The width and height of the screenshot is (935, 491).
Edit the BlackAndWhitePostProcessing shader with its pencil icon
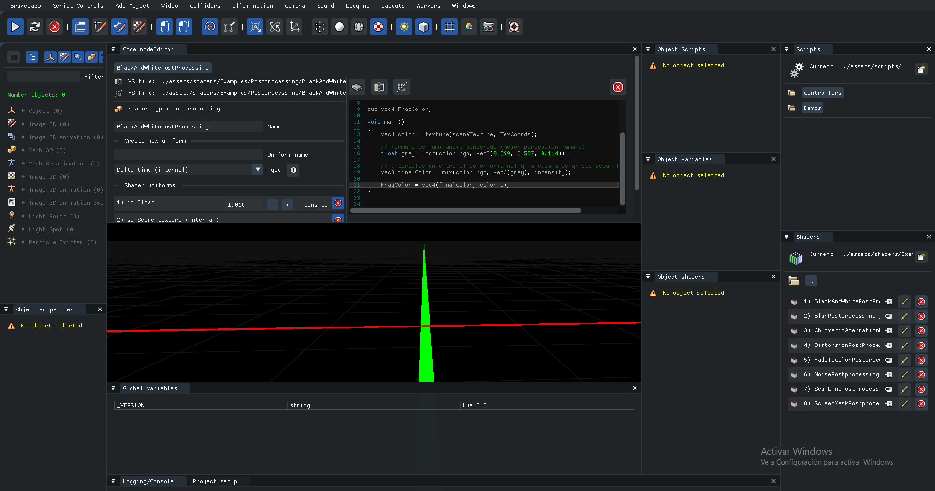pyautogui.click(x=905, y=302)
